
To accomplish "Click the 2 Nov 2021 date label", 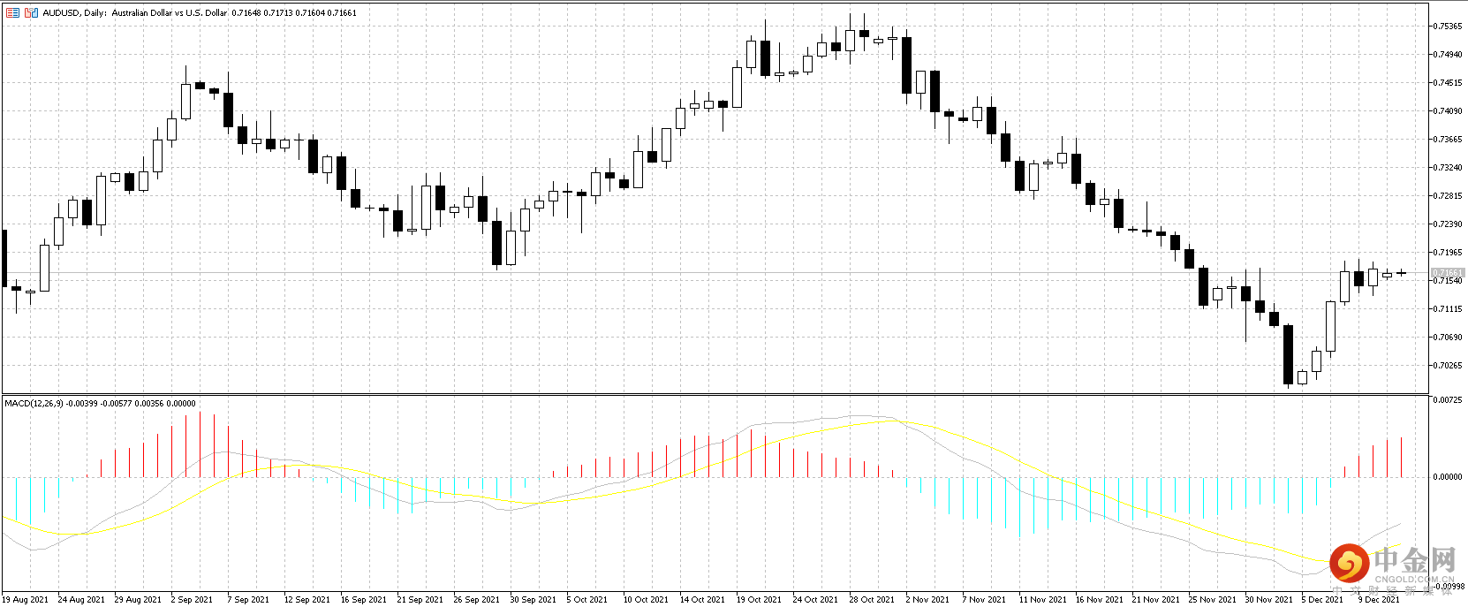I will tap(927, 599).
